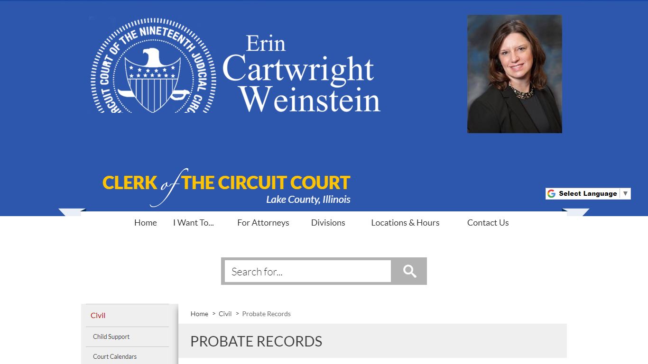Open the Home menu item
Viewport: 648px width, 364px height.
[x=145, y=222]
